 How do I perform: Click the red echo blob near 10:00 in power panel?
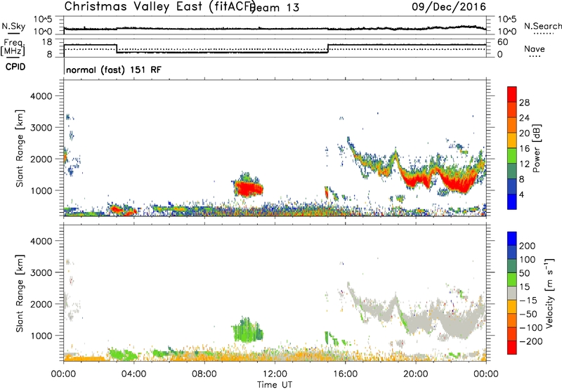[249, 188]
